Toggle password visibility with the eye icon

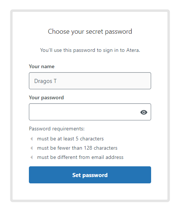tap(144, 112)
